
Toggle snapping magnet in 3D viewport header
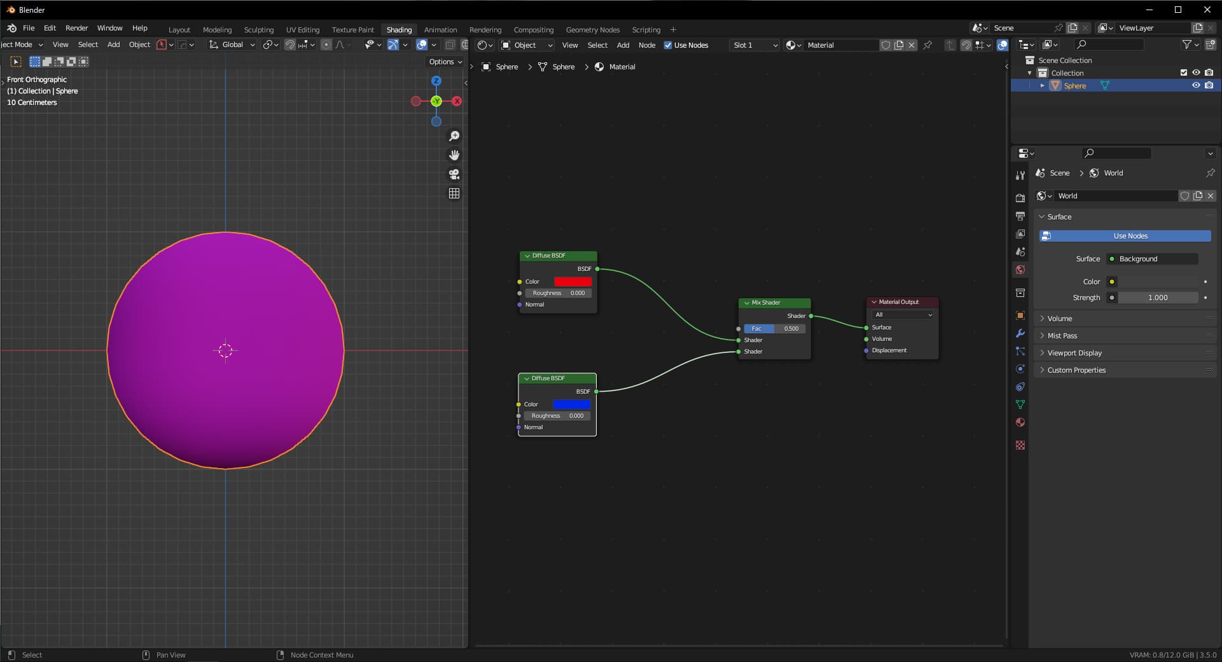coord(290,45)
